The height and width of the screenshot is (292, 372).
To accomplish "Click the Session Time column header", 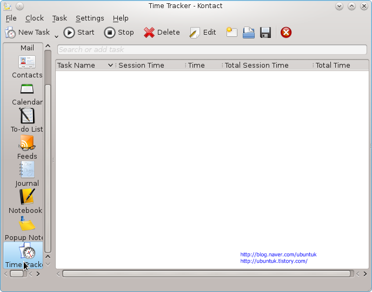I will 150,65.
